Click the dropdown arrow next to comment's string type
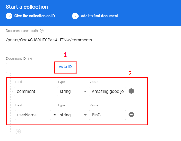 [x=85, y=92]
